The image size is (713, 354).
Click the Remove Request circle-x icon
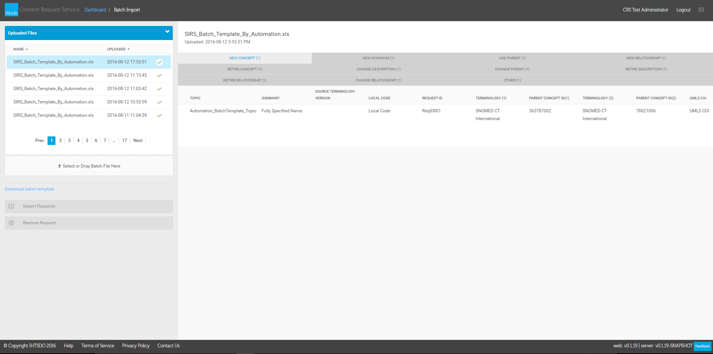12,223
